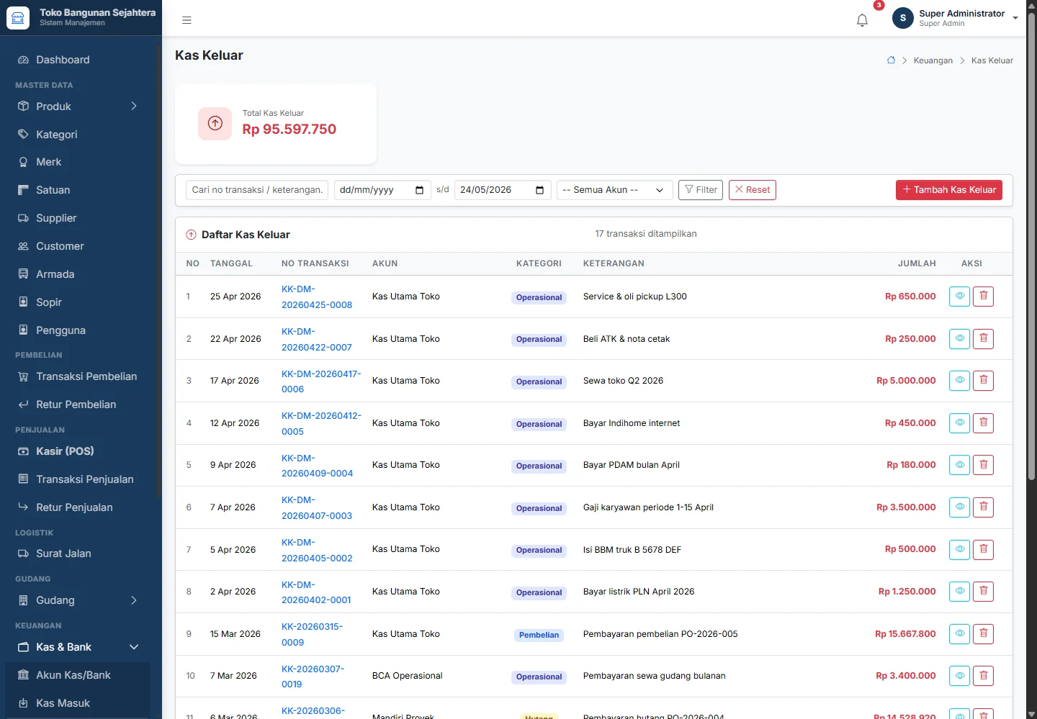Expand the Produk submenu in sidebar
This screenshot has height=719, width=1037.
coord(134,107)
